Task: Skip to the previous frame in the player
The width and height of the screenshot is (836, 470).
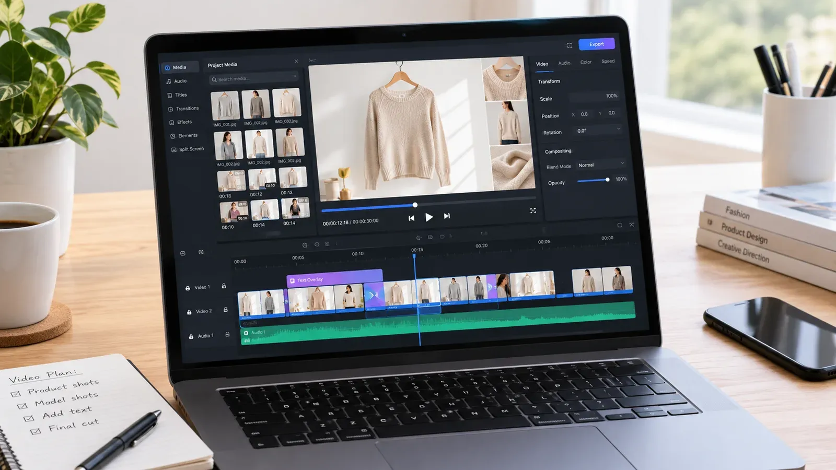Action: (411, 218)
